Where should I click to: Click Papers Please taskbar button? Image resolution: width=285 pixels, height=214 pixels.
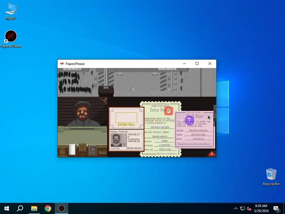62,208
